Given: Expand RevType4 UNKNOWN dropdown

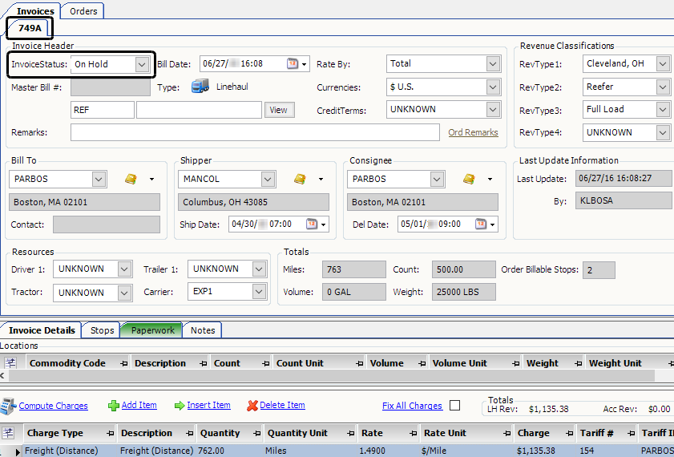Looking at the screenshot, I should point(663,133).
